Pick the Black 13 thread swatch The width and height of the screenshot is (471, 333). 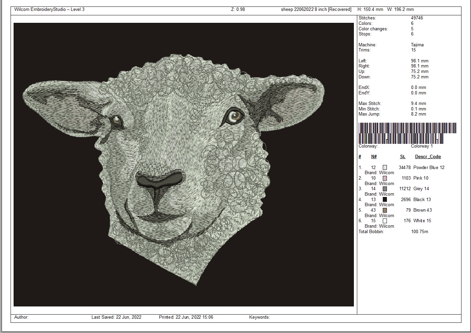(384, 199)
